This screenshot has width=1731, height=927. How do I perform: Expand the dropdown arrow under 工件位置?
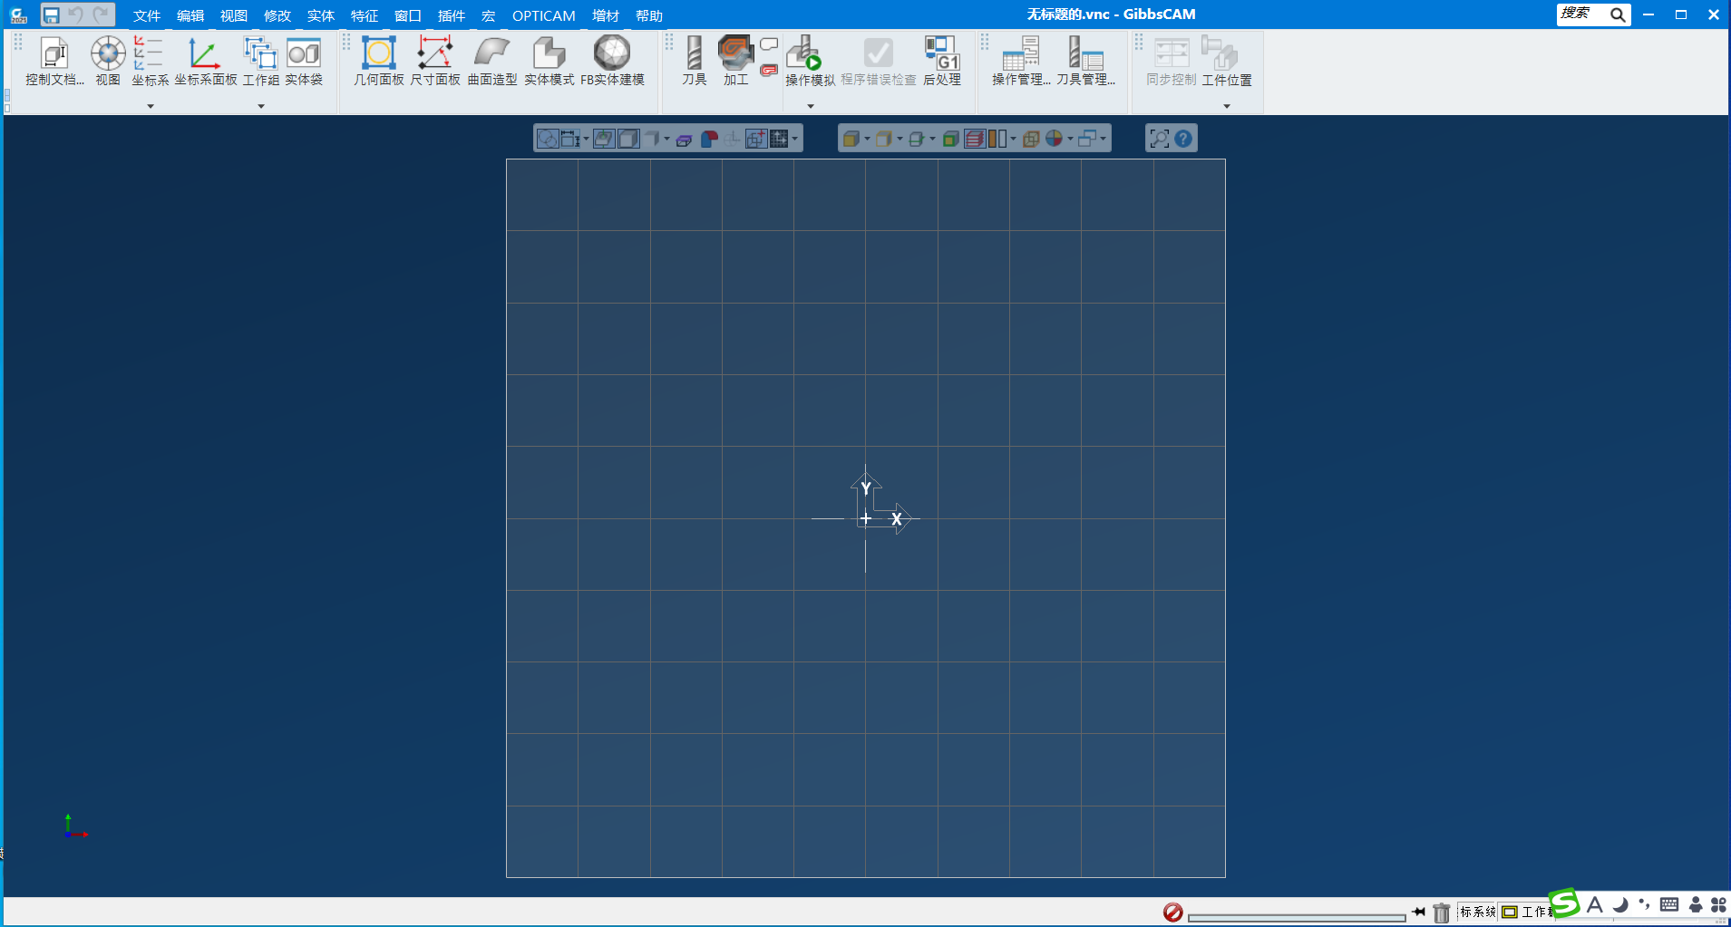(1227, 106)
